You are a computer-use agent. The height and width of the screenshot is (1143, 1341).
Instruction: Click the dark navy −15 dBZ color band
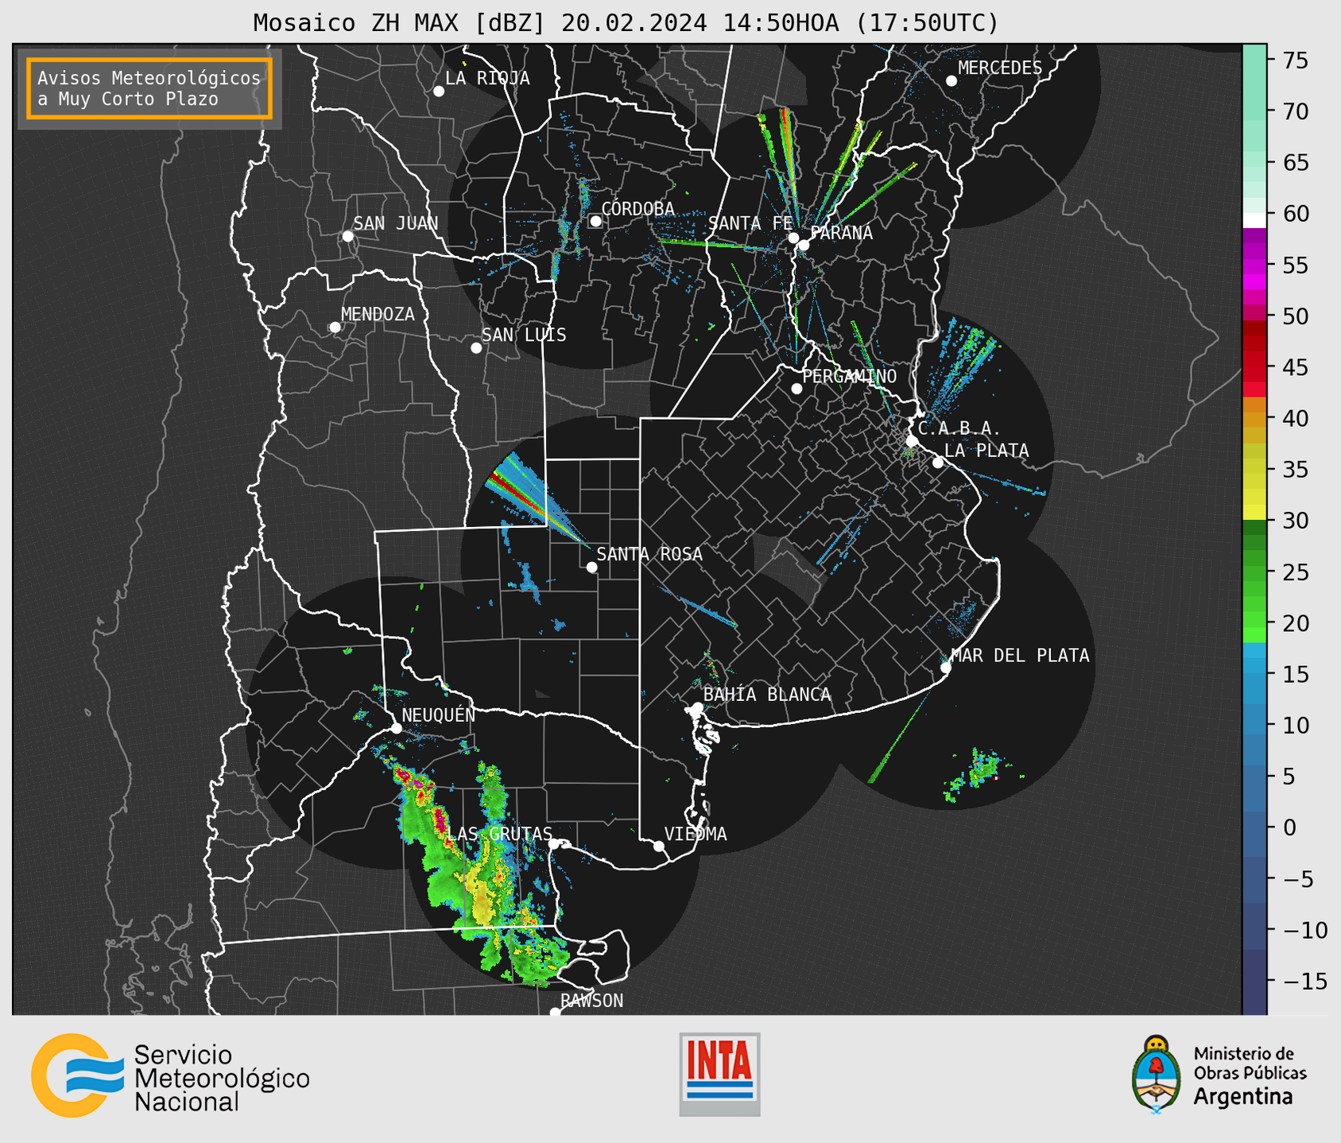point(1254,982)
